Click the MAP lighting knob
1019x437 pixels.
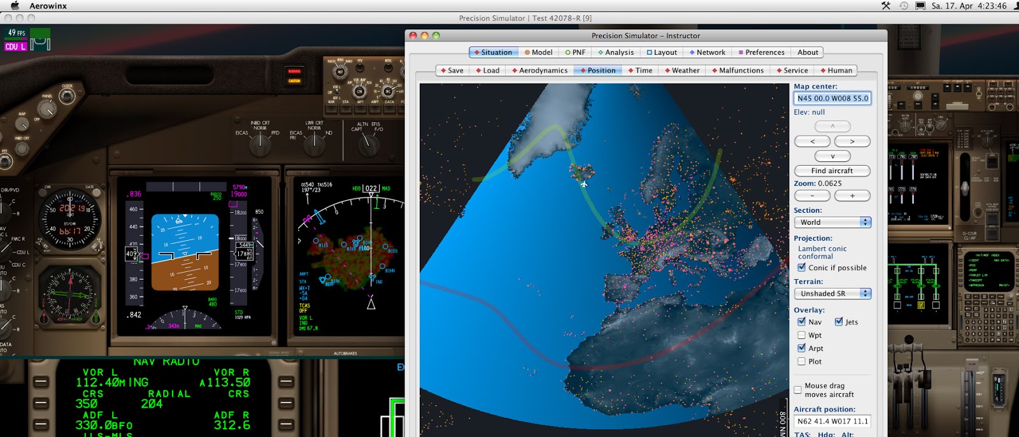tap(22, 124)
